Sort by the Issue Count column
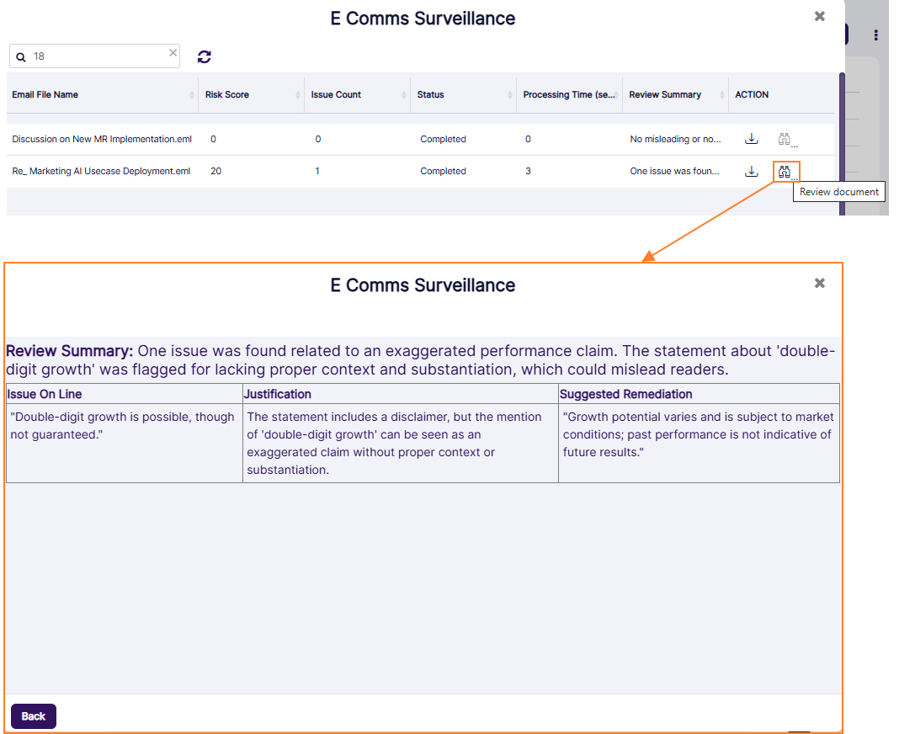899x734 pixels. tap(405, 94)
